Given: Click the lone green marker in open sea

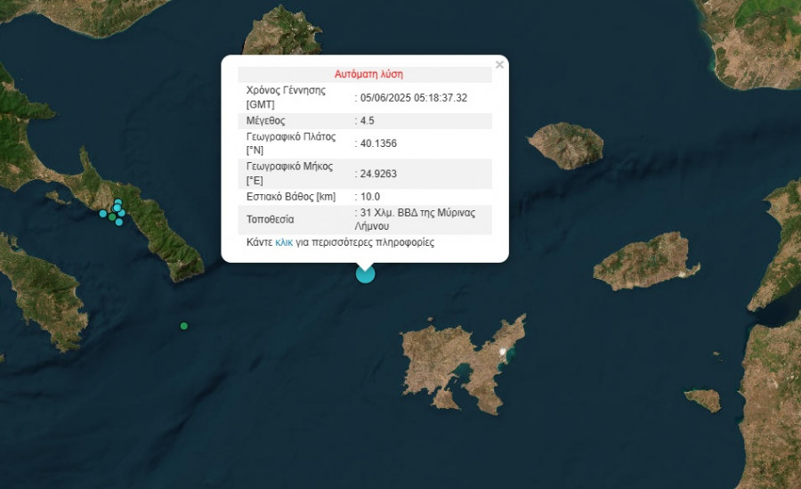Looking at the screenshot, I should click(x=184, y=326).
